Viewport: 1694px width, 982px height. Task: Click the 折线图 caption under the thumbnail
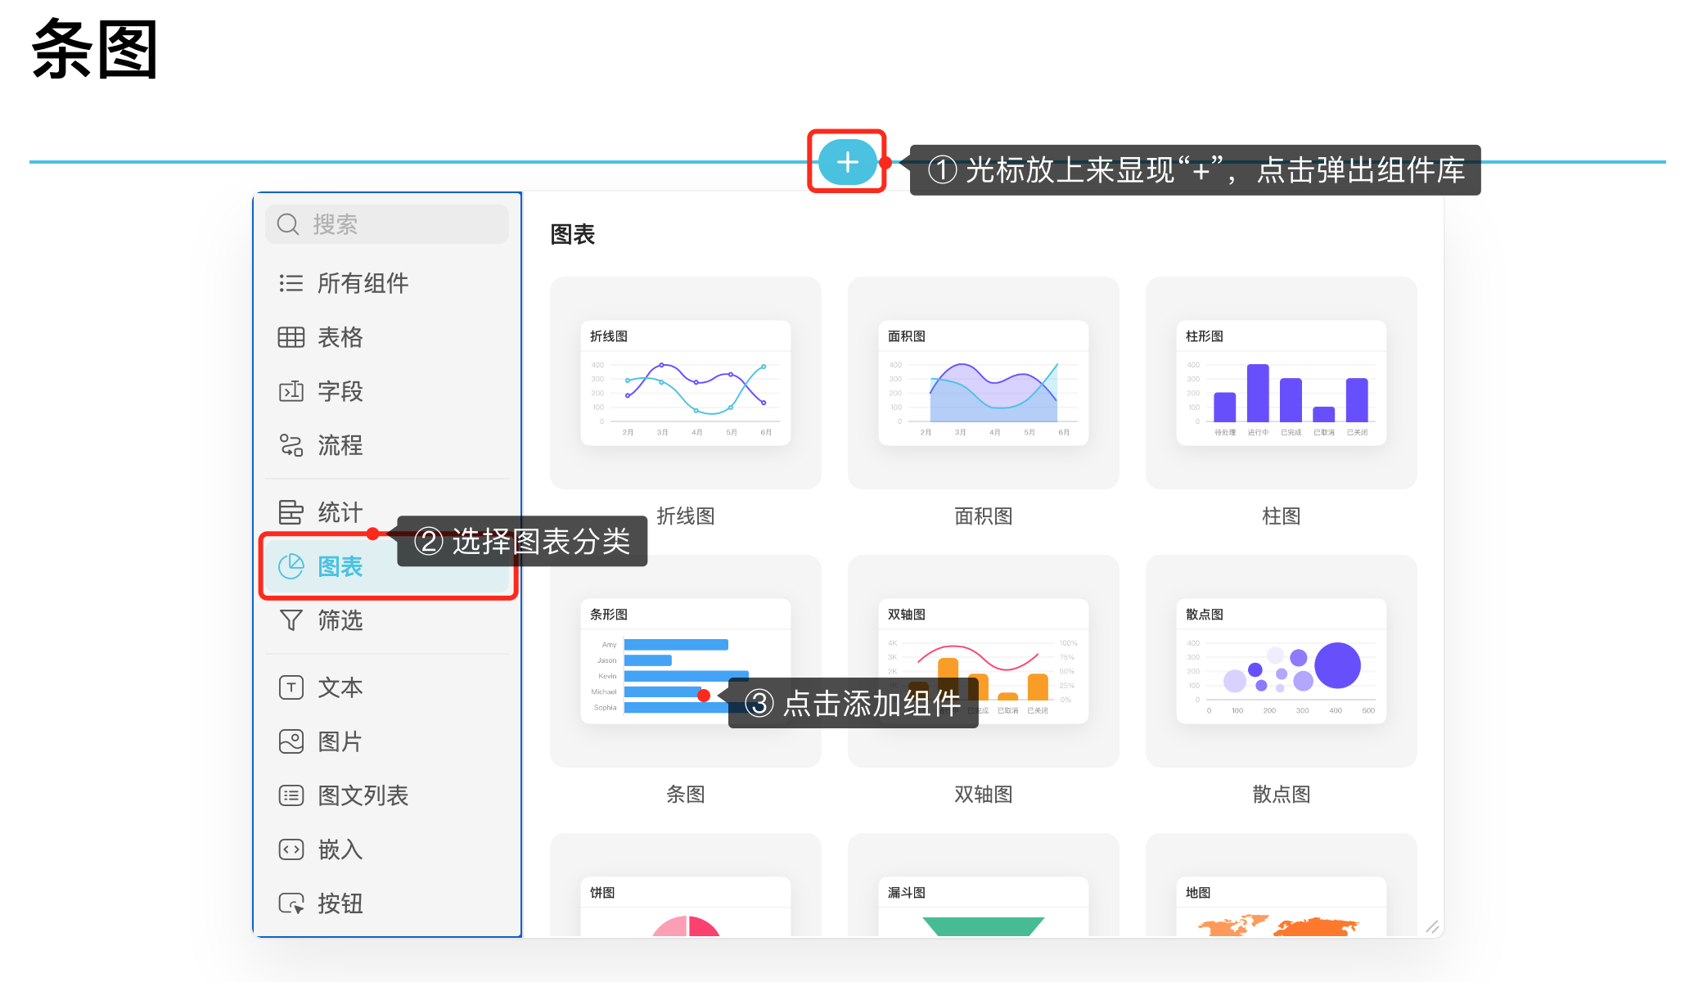[x=686, y=516]
